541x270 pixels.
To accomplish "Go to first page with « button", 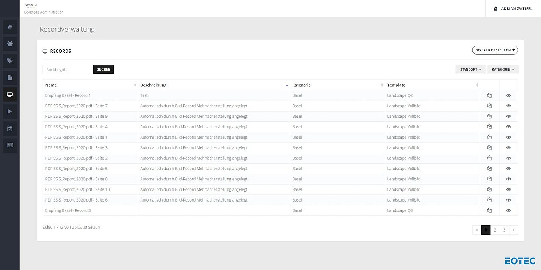I will pyautogui.click(x=477, y=230).
